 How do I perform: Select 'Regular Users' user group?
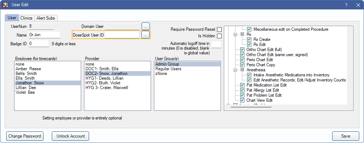click(x=187, y=69)
